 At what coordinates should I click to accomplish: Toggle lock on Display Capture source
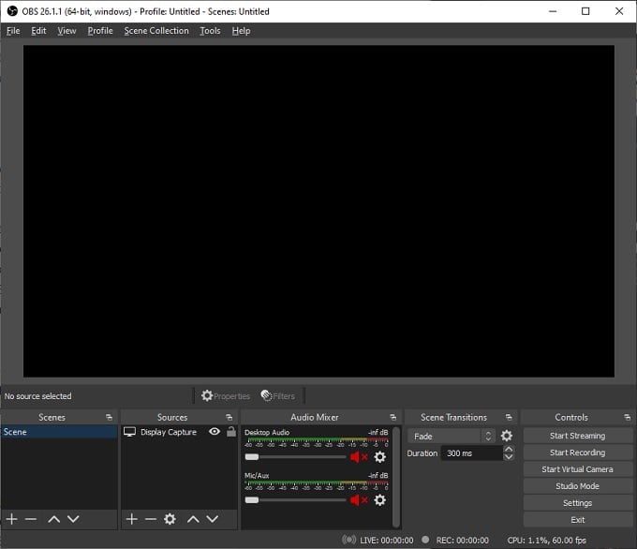point(230,432)
